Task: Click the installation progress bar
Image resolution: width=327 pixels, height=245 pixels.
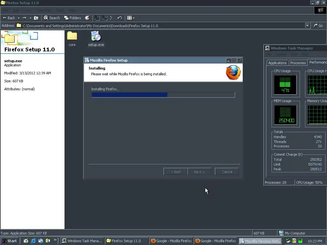Action: click(x=163, y=95)
